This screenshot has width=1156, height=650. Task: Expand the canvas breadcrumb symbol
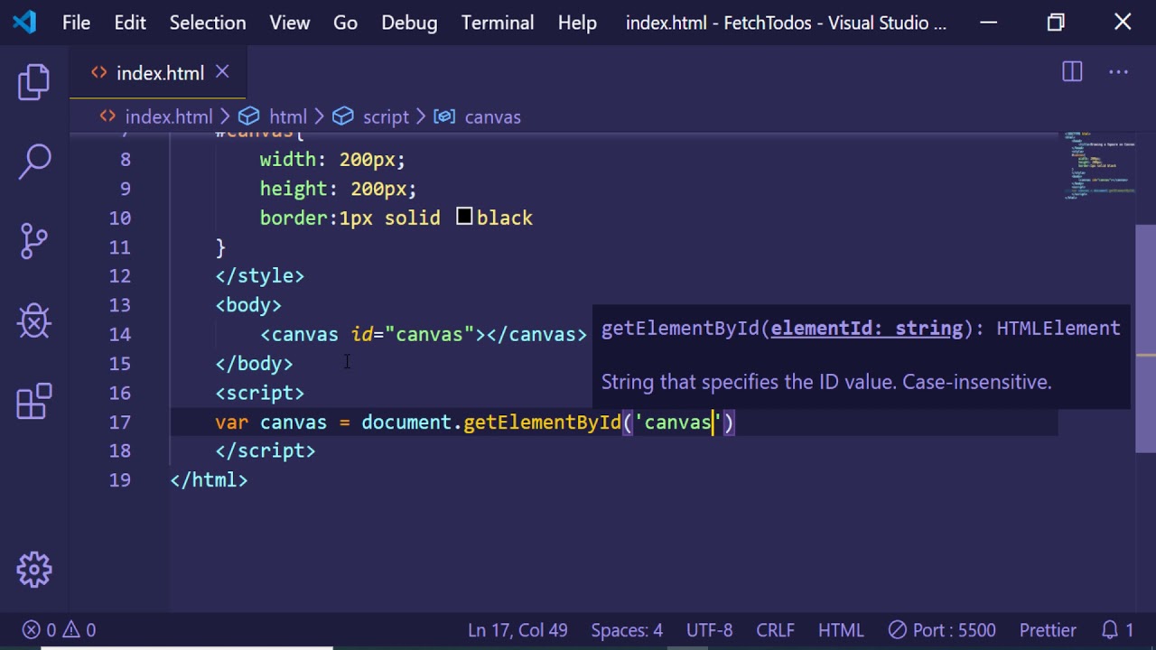(x=492, y=116)
